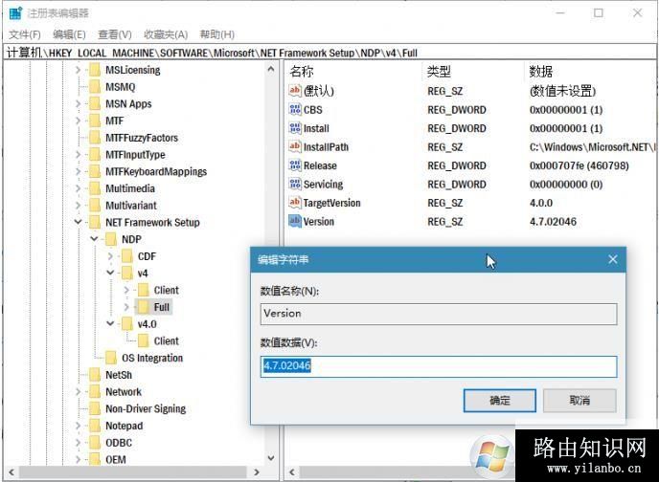
Task: Click the Version string value icon
Action: (295, 221)
